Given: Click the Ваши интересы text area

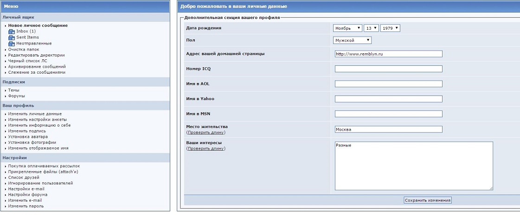Looking at the screenshot, I should 413,165.
